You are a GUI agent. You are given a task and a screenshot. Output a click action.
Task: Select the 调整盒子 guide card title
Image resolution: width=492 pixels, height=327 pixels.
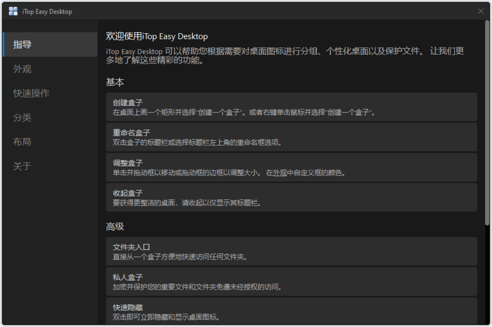[x=128, y=163]
